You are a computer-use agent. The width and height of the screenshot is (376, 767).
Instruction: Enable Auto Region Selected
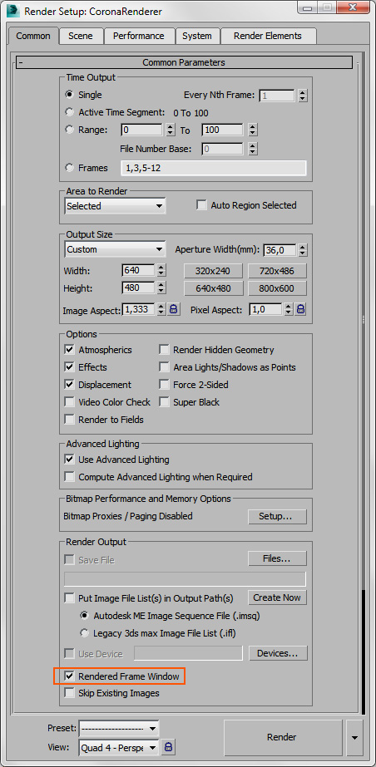pyautogui.click(x=201, y=205)
